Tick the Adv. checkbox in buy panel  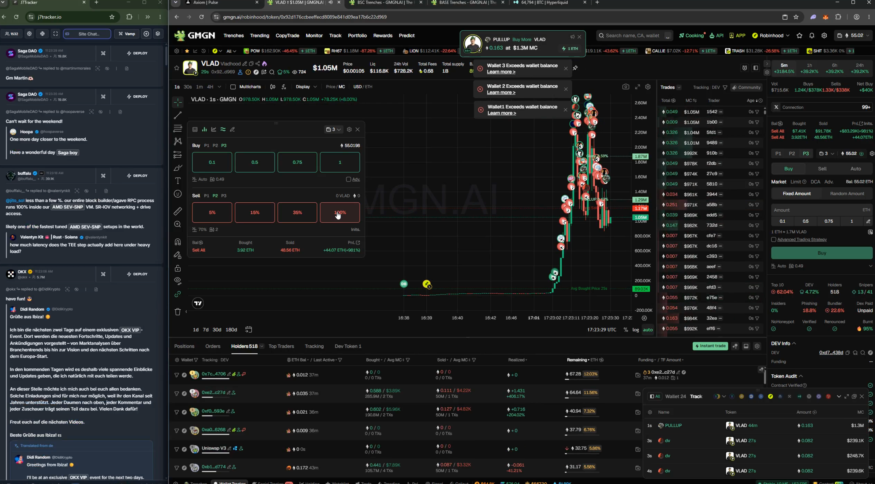(348, 179)
